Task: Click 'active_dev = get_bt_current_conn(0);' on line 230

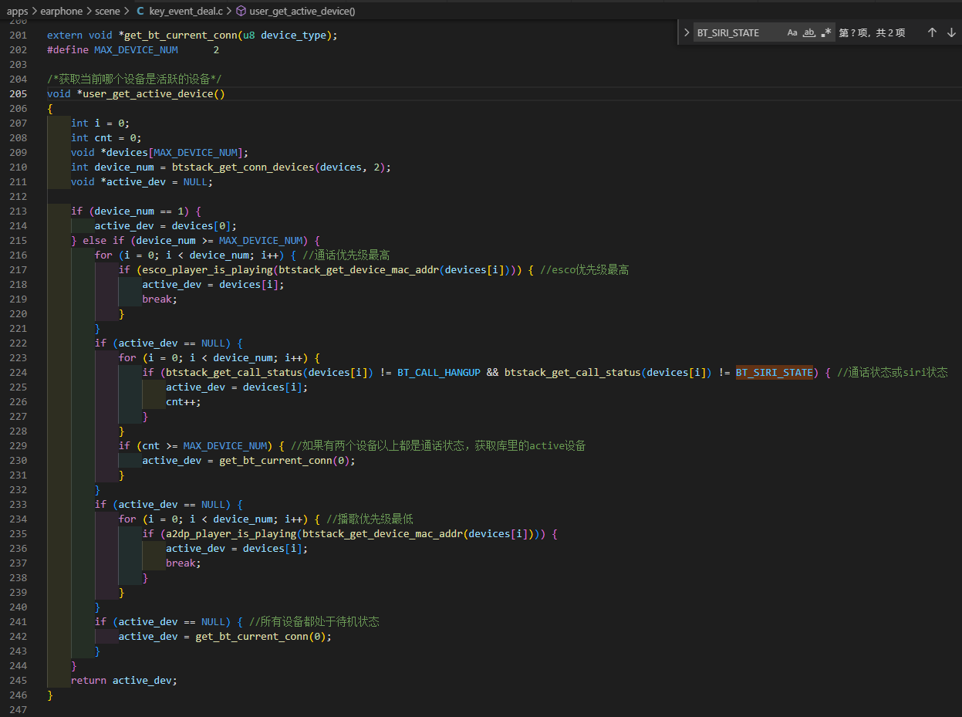Action: 248,460
